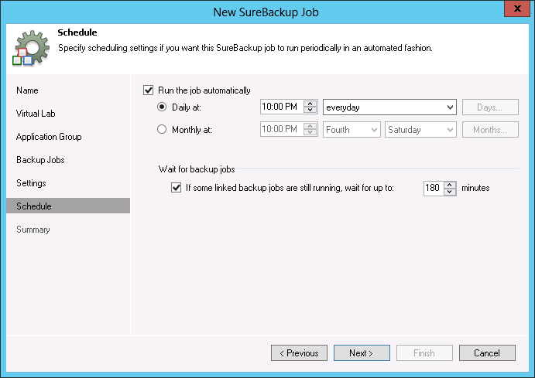This screenshot has width=535, height=378.
Task: Decrease wait minutes with down arrow
Action: pyautogui.click(x=450, y=191)
